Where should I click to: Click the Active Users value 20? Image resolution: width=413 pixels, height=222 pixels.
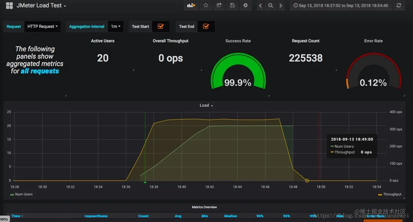(103, 58)
